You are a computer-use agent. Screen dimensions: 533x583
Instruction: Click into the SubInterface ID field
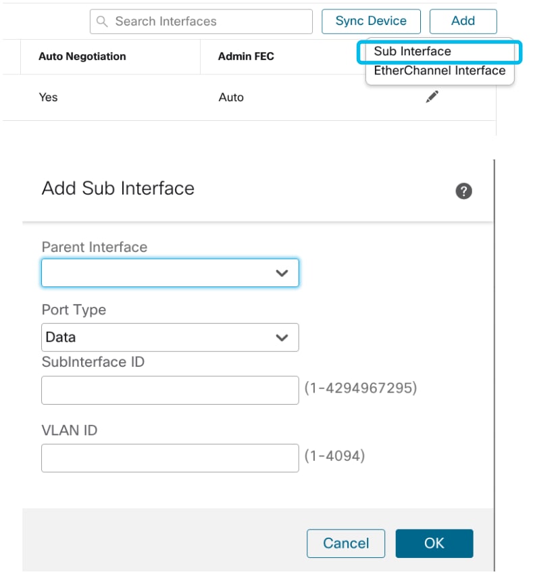coord(170,390)
